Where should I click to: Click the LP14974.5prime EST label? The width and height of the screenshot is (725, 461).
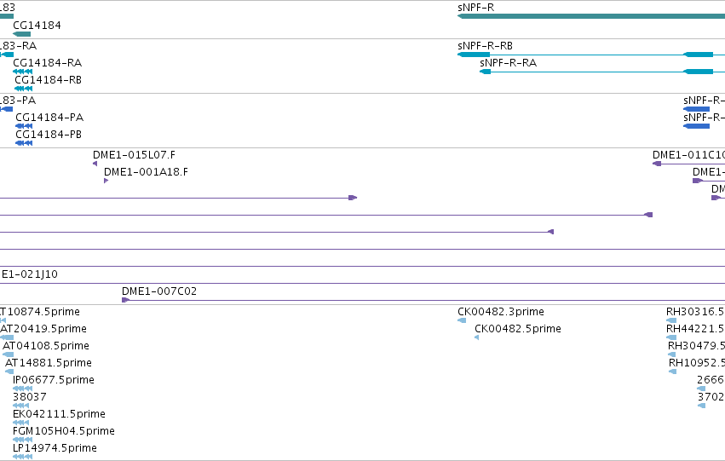click(x=55, y=448)
